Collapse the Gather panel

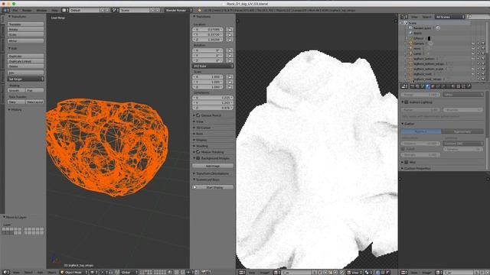tap(403, 124)
